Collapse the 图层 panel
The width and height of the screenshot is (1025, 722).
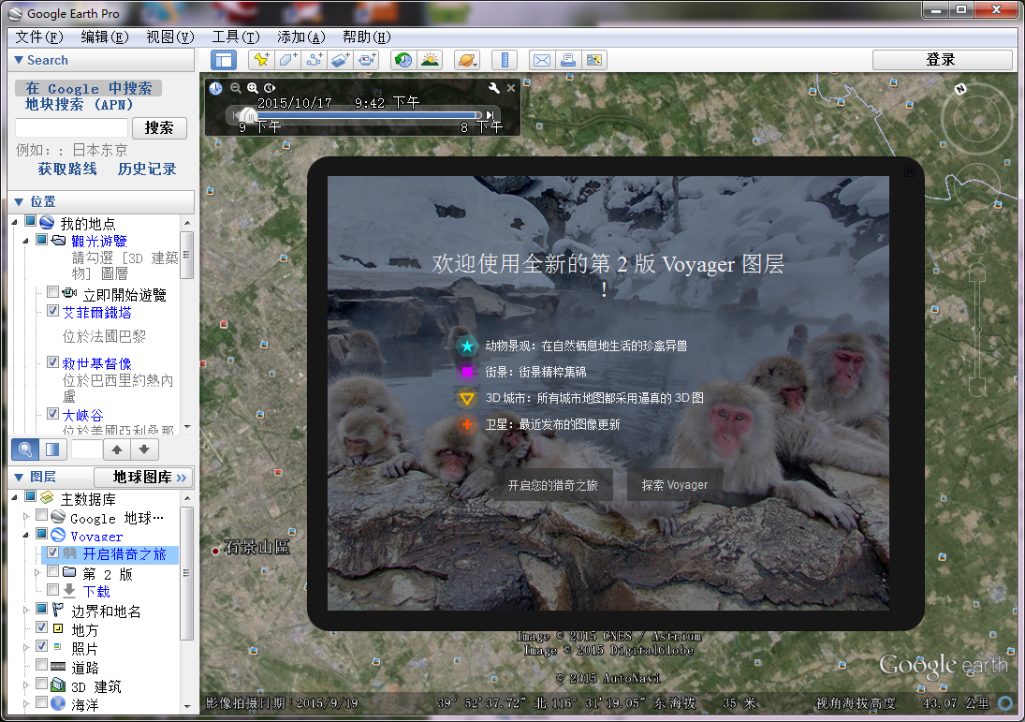point(19,478)
